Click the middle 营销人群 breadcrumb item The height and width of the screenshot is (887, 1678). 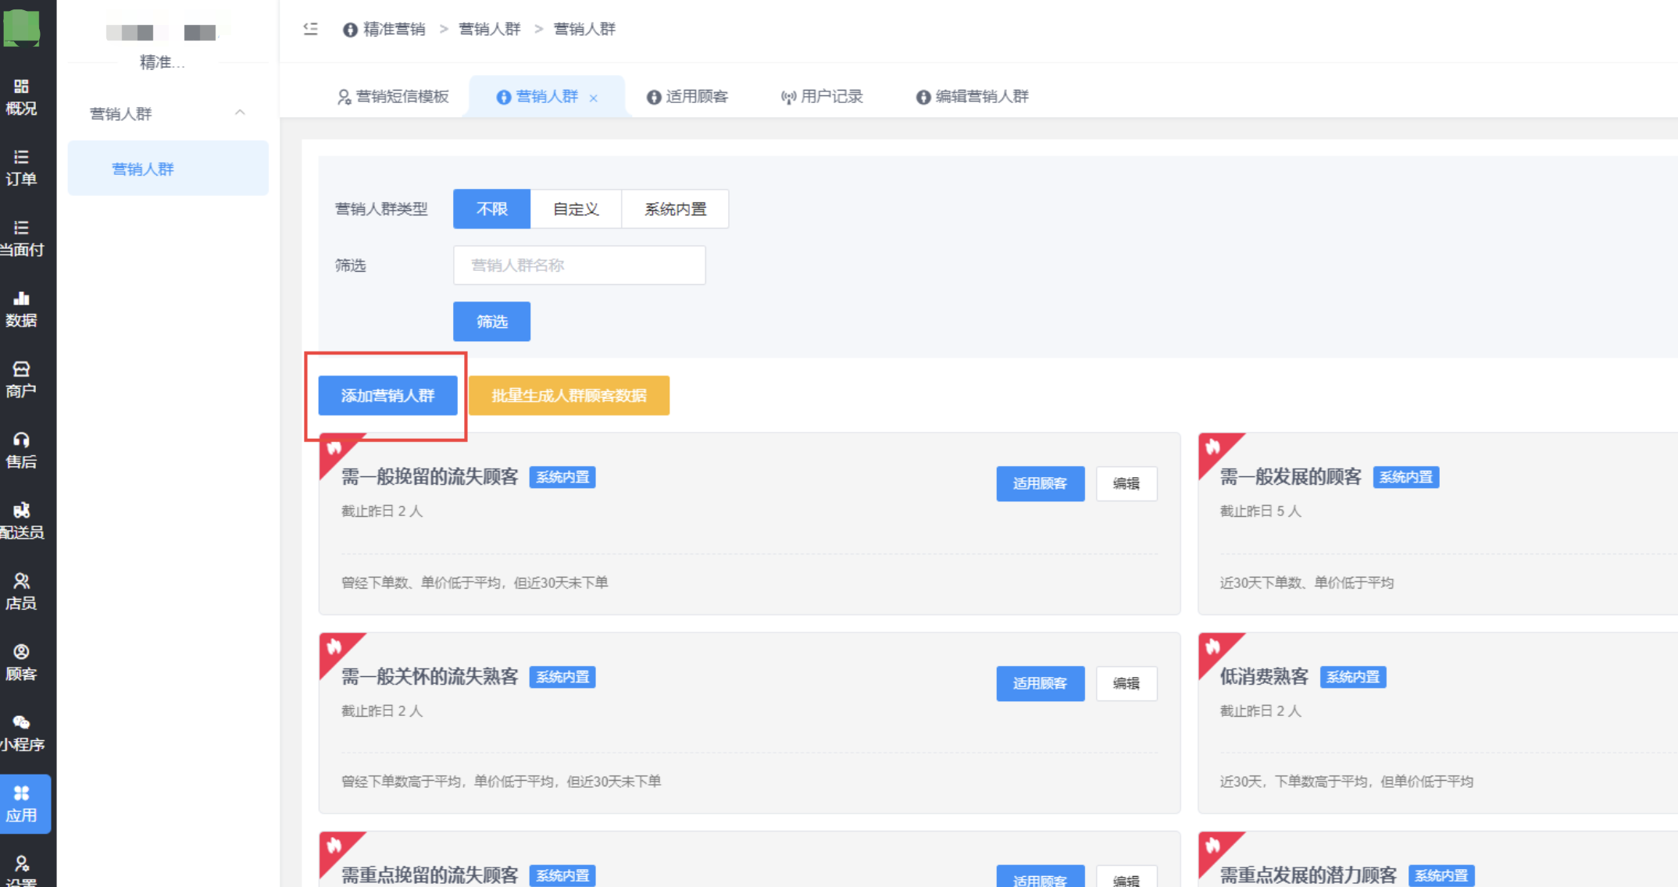tap(490, 29)
